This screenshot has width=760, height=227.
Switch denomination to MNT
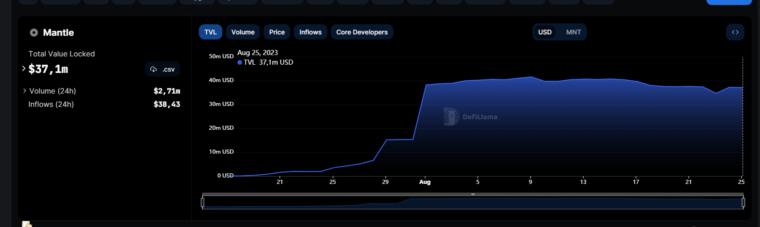tap(573, 32)
